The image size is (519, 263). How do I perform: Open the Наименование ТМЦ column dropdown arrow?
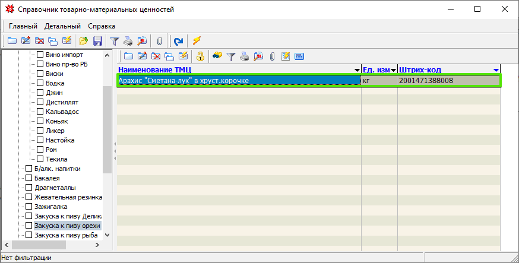[357, 70]
